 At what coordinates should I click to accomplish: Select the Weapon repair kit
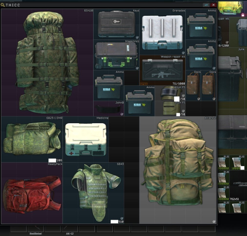tap(162, 70)
